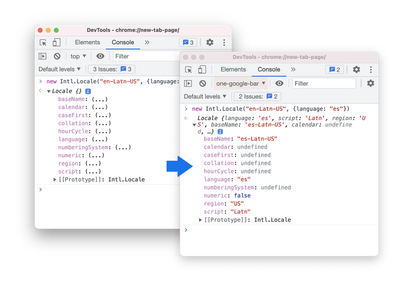The width and height of the screenshot is (405, 283).
Task: Click the '3 Issues' button in left window
Action: pos(112,69)
